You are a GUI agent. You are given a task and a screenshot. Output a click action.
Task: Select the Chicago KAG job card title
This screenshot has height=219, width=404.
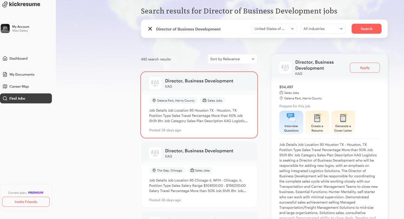point(199,151)
